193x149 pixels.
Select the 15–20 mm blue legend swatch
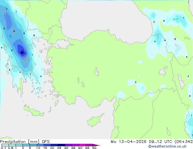47,145
